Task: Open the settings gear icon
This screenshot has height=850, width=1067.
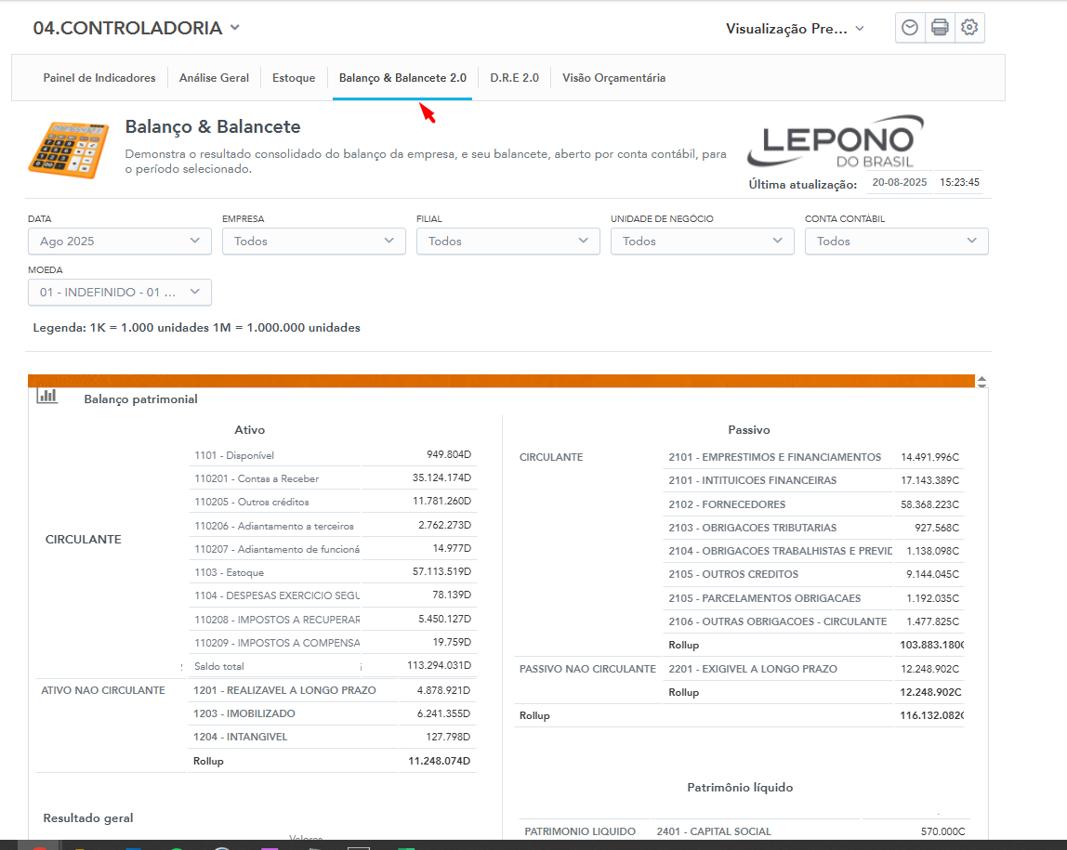Action: (x=969, y=28)
